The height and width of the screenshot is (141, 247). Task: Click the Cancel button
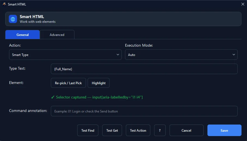coord(186,130)
